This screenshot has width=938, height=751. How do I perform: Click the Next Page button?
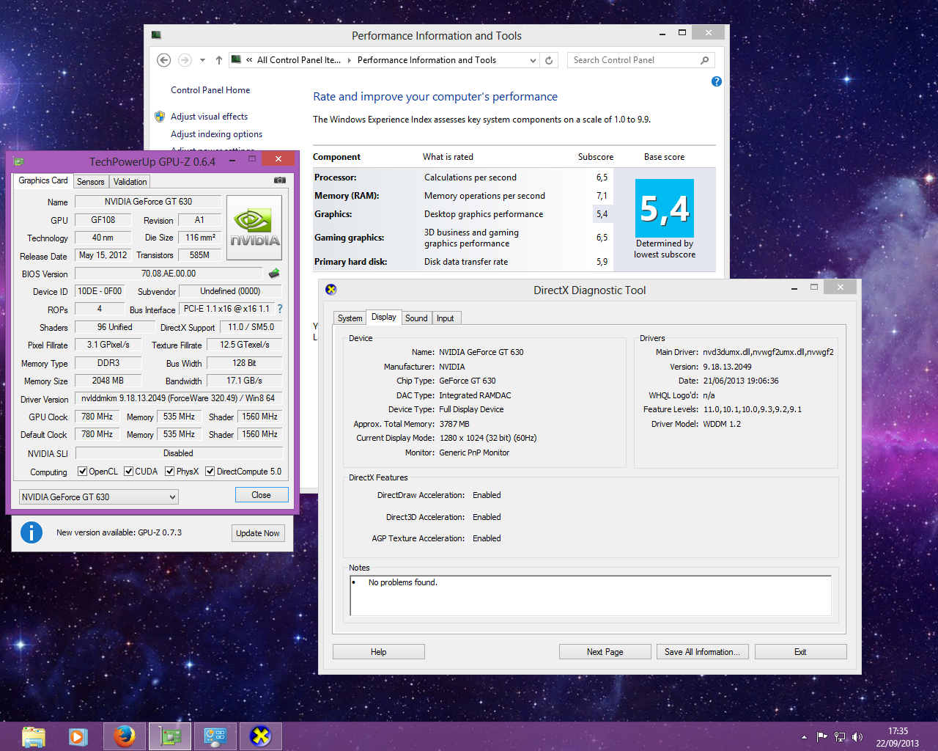605,652
